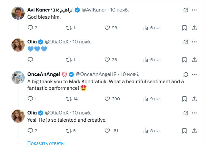Screen dimensions: 208x149
Task: Reply to Olia's blue hearts tweet
Action: [x=31, y=60]
